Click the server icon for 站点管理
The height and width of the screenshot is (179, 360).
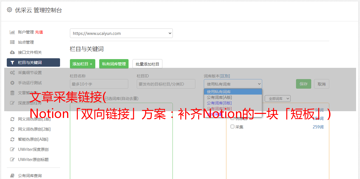click(12, 42)
